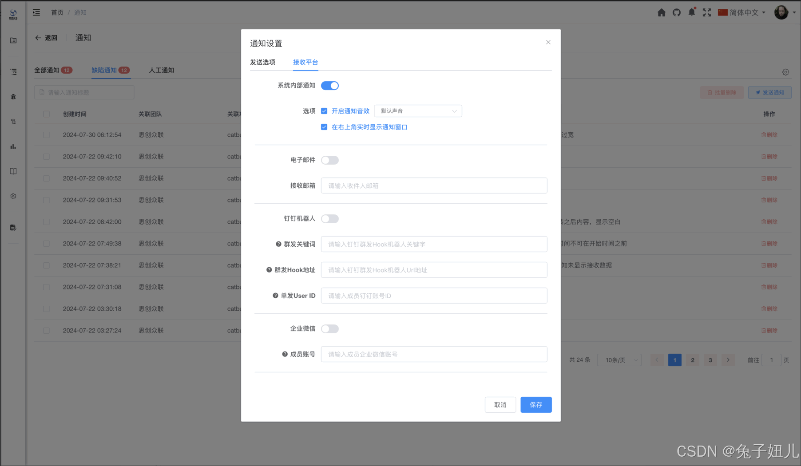Enter fullscreen via the expand icon
This screenshot has width=801, height=466.
pos(707,12)
